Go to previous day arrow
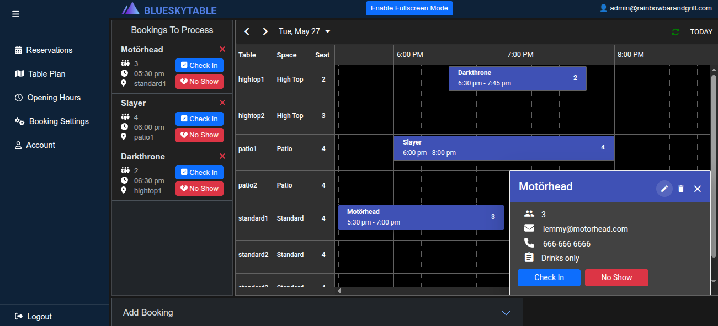718x326 pixels. click(x=247, y=31)
